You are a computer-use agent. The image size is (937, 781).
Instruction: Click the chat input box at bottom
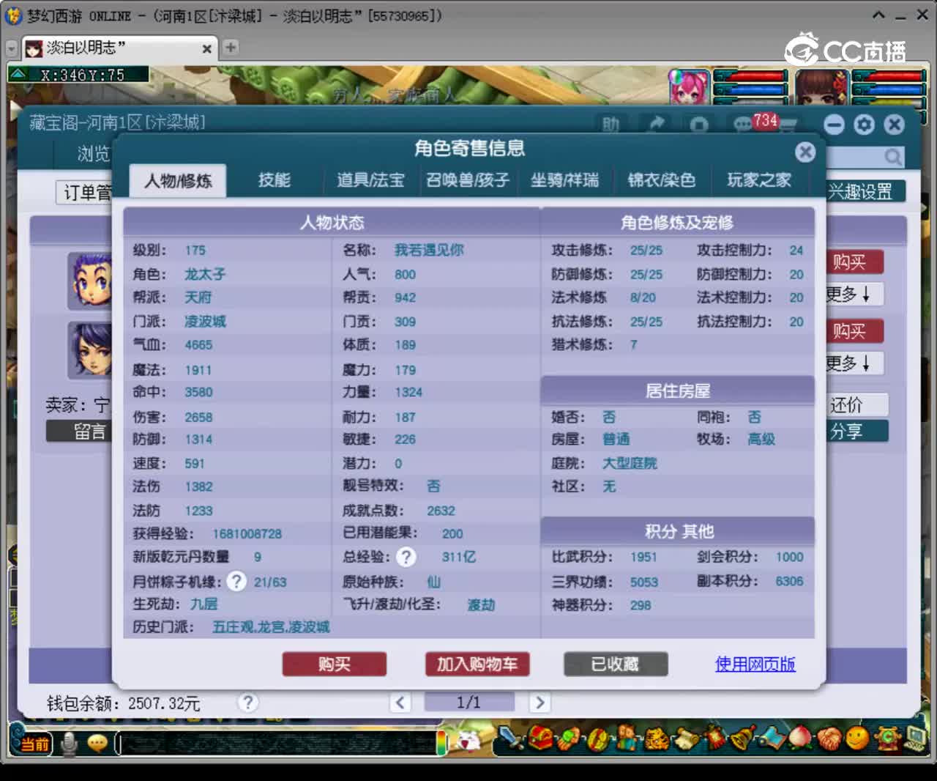[x=277, y=744]
